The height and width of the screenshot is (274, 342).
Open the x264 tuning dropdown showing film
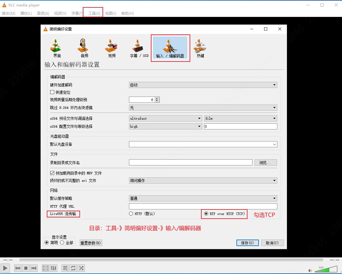click(x=241, y=118)
